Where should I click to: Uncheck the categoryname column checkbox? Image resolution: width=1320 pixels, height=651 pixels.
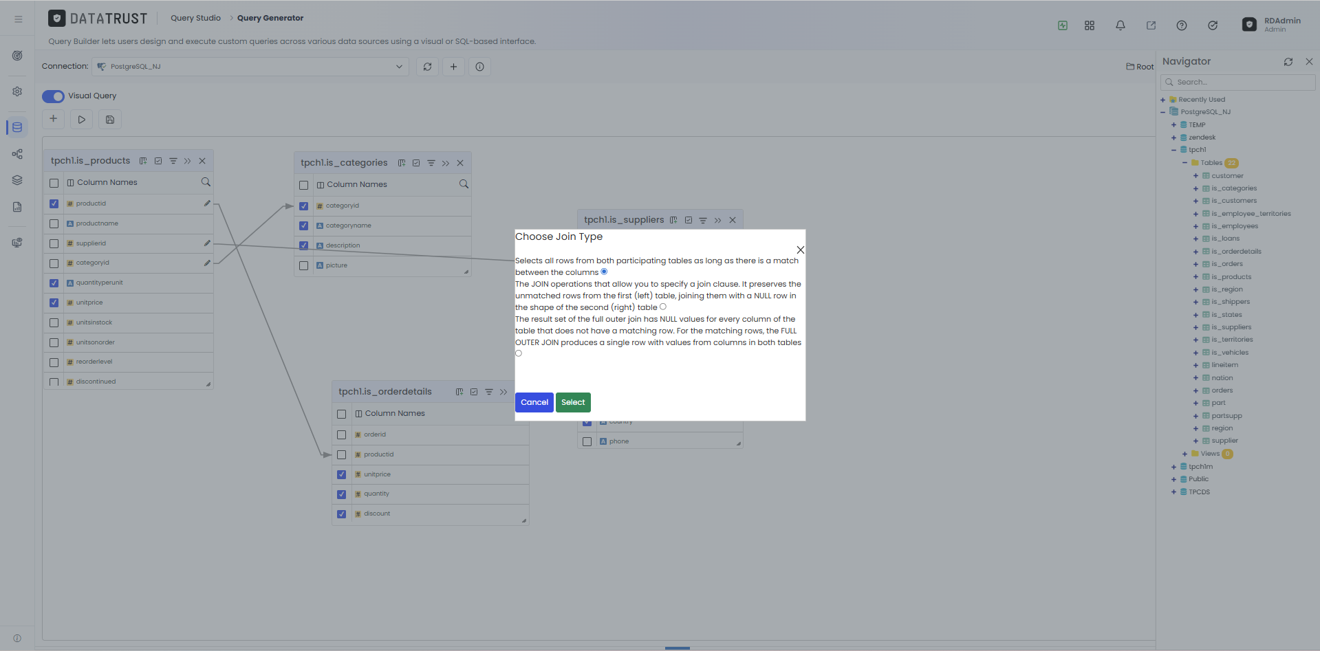[x=303, y=225]
